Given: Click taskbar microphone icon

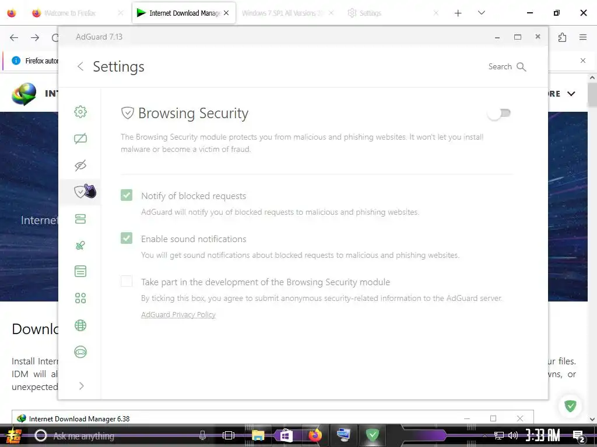Looking at the screenshot, I should coord(202,435).
